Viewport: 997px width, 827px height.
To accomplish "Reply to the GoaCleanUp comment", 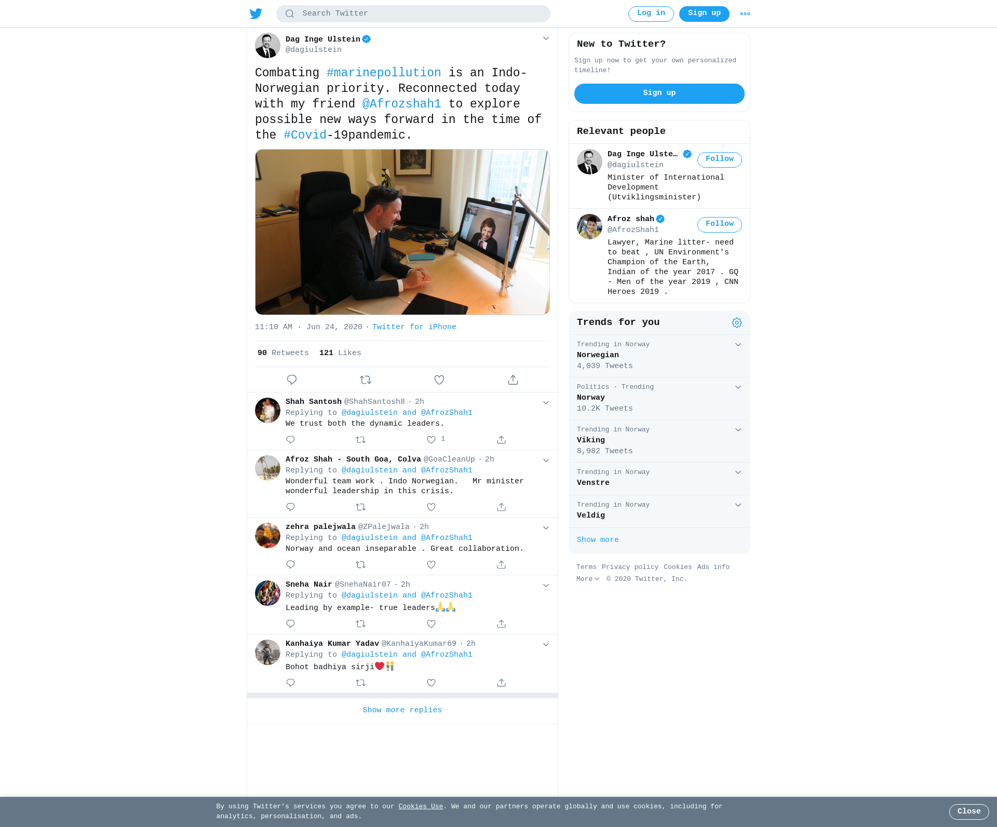I will click(291, 507).
